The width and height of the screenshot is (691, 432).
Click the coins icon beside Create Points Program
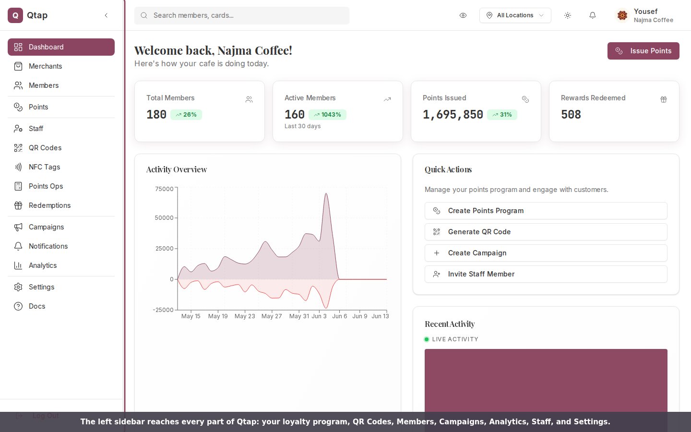coord(437,211)
